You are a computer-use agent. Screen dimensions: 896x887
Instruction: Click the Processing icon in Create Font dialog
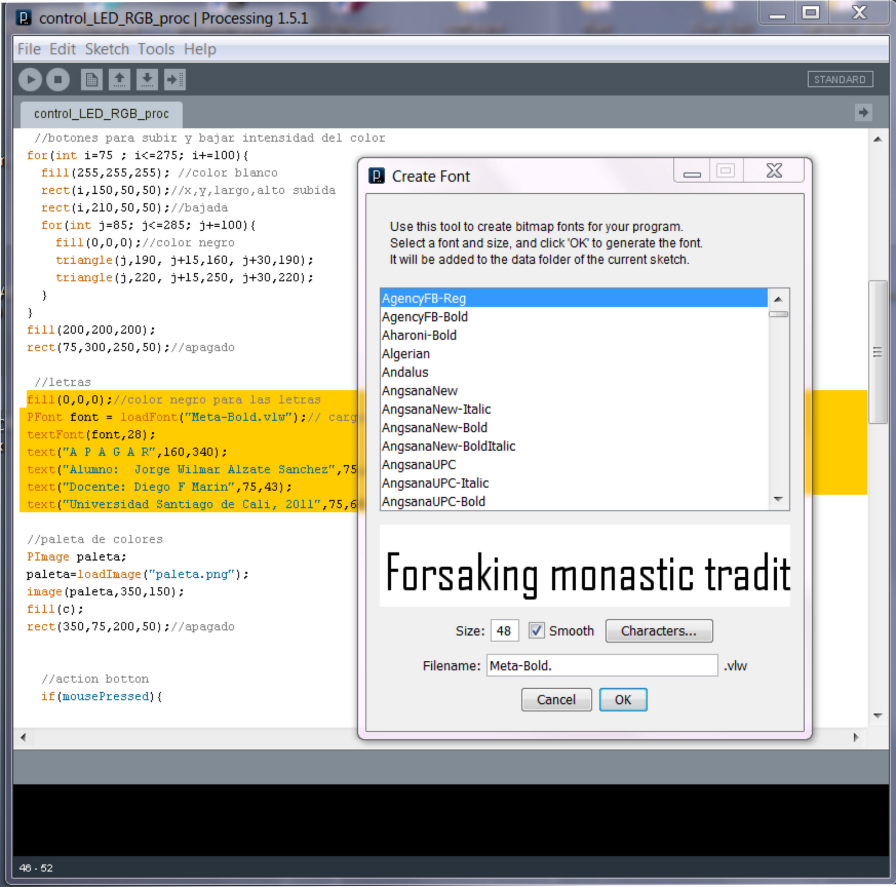pyautogui.click(x=378, y=176)
